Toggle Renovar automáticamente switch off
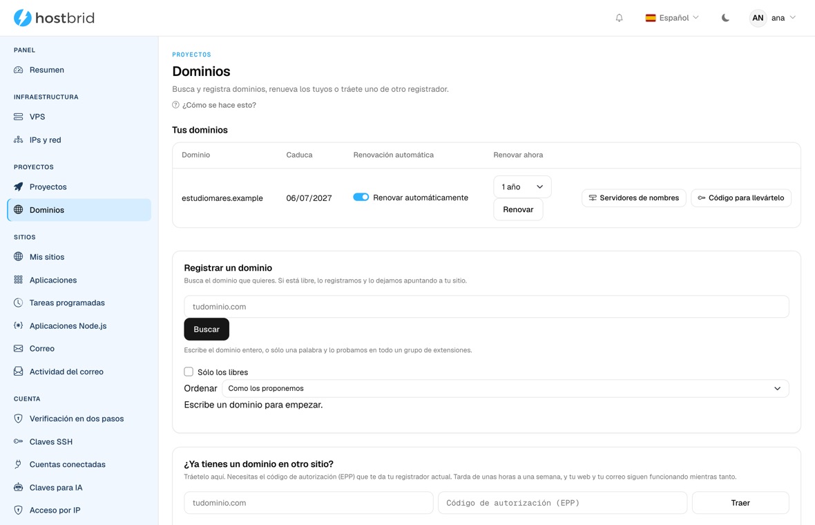This screenshot has height=525, width=815. coord(361,197)
